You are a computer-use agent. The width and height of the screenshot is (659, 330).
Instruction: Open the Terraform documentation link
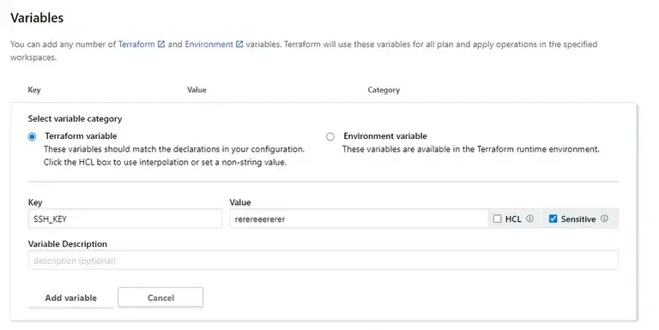click(x=136, y=44)
